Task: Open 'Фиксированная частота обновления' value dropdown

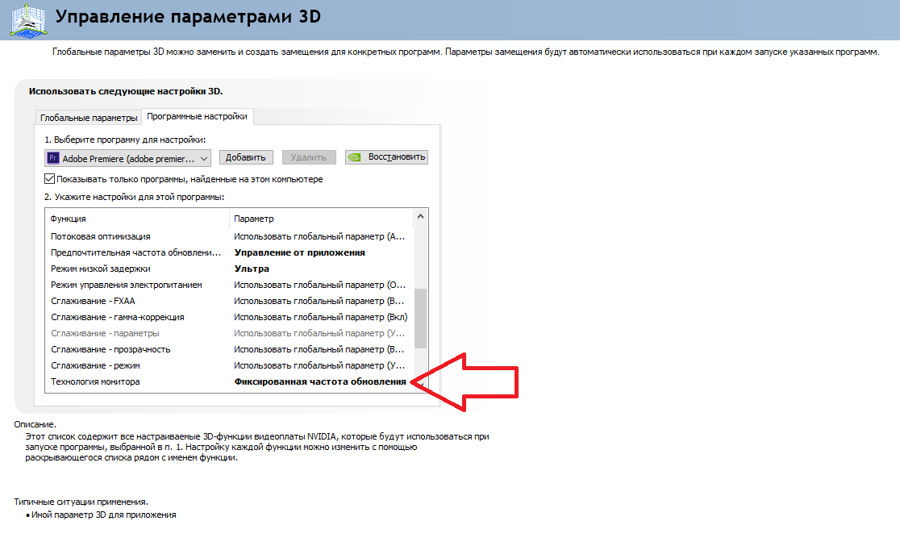Action: click(x=320, y=381)
